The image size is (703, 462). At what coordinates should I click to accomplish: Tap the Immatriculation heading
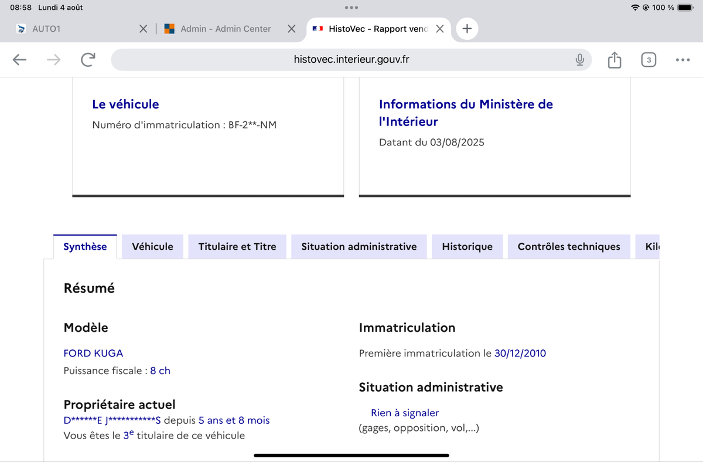[x=407, y=328]
